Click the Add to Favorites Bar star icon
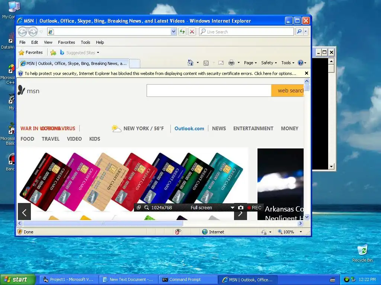This screenshot has height=285, width=381. 53,52
